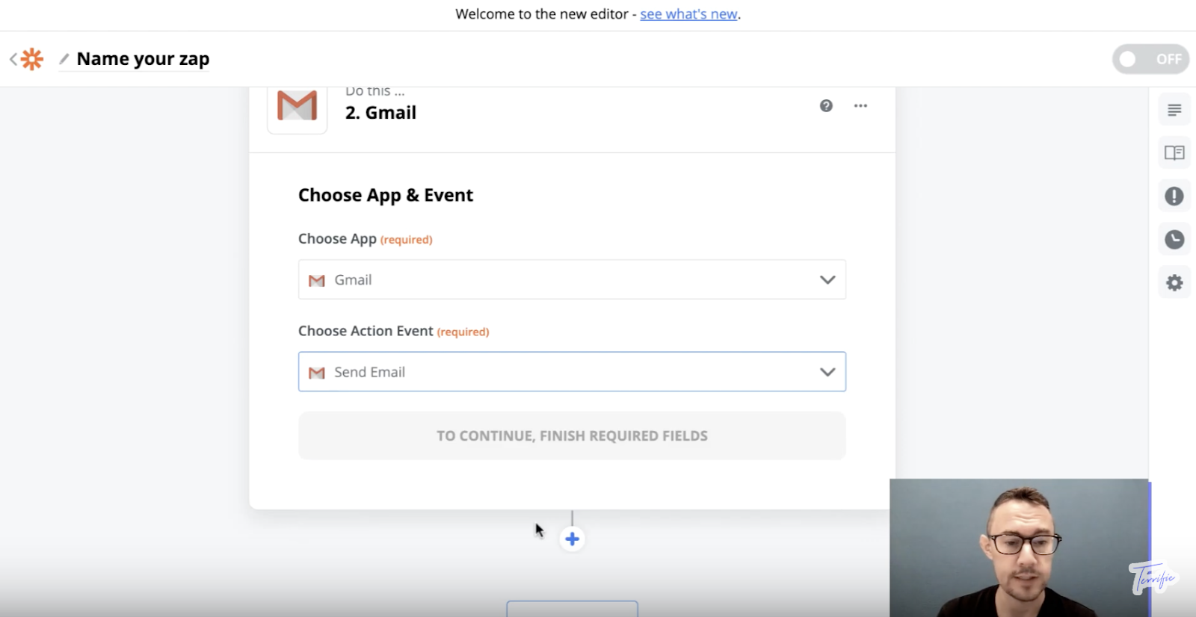Open help for the Gmail step
The image size is (1196, 617).
click(826, 105)
